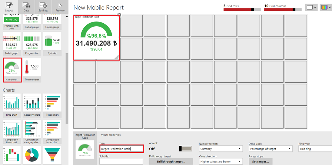
Task: Select the Comparison totals chart tile
Action: tap(52, 132)
